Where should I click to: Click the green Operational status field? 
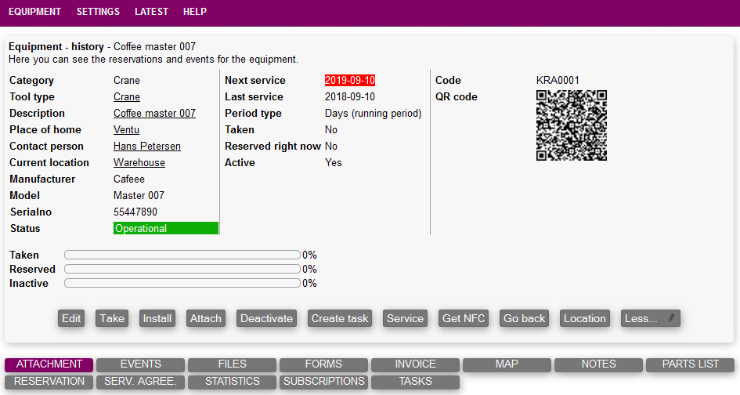(x=166, y=229)
